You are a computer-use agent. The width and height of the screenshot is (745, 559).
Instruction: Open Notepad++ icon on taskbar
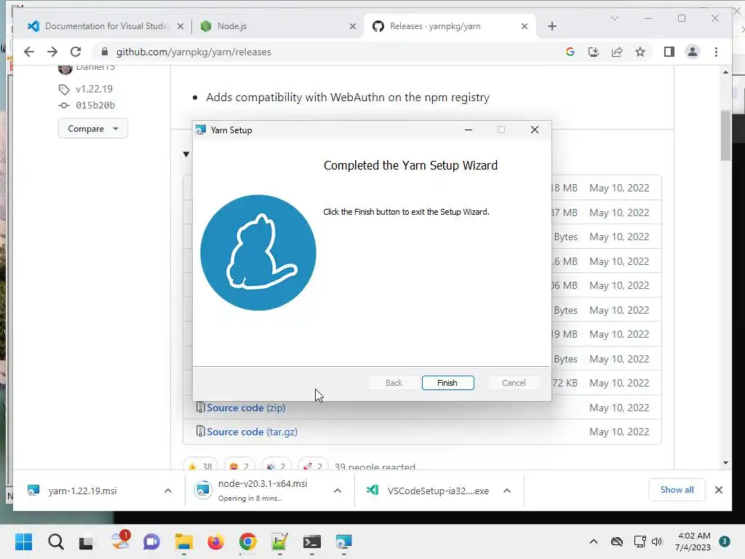click(279, 542)
